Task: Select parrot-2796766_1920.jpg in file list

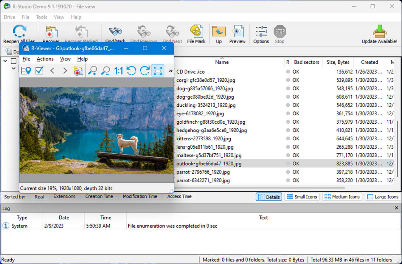Action: click(x=203, y=172)
